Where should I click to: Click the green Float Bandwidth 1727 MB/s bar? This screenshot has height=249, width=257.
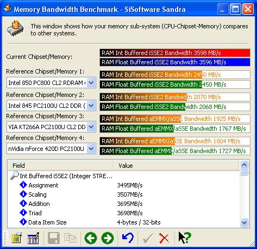point(175,151)
